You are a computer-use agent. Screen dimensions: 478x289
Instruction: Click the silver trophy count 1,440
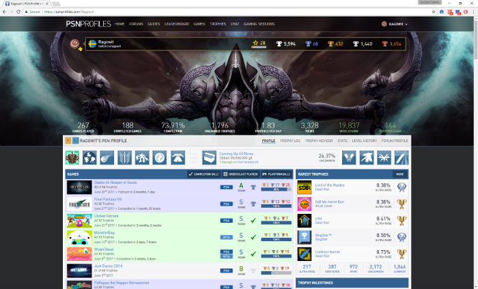[363, 44]
